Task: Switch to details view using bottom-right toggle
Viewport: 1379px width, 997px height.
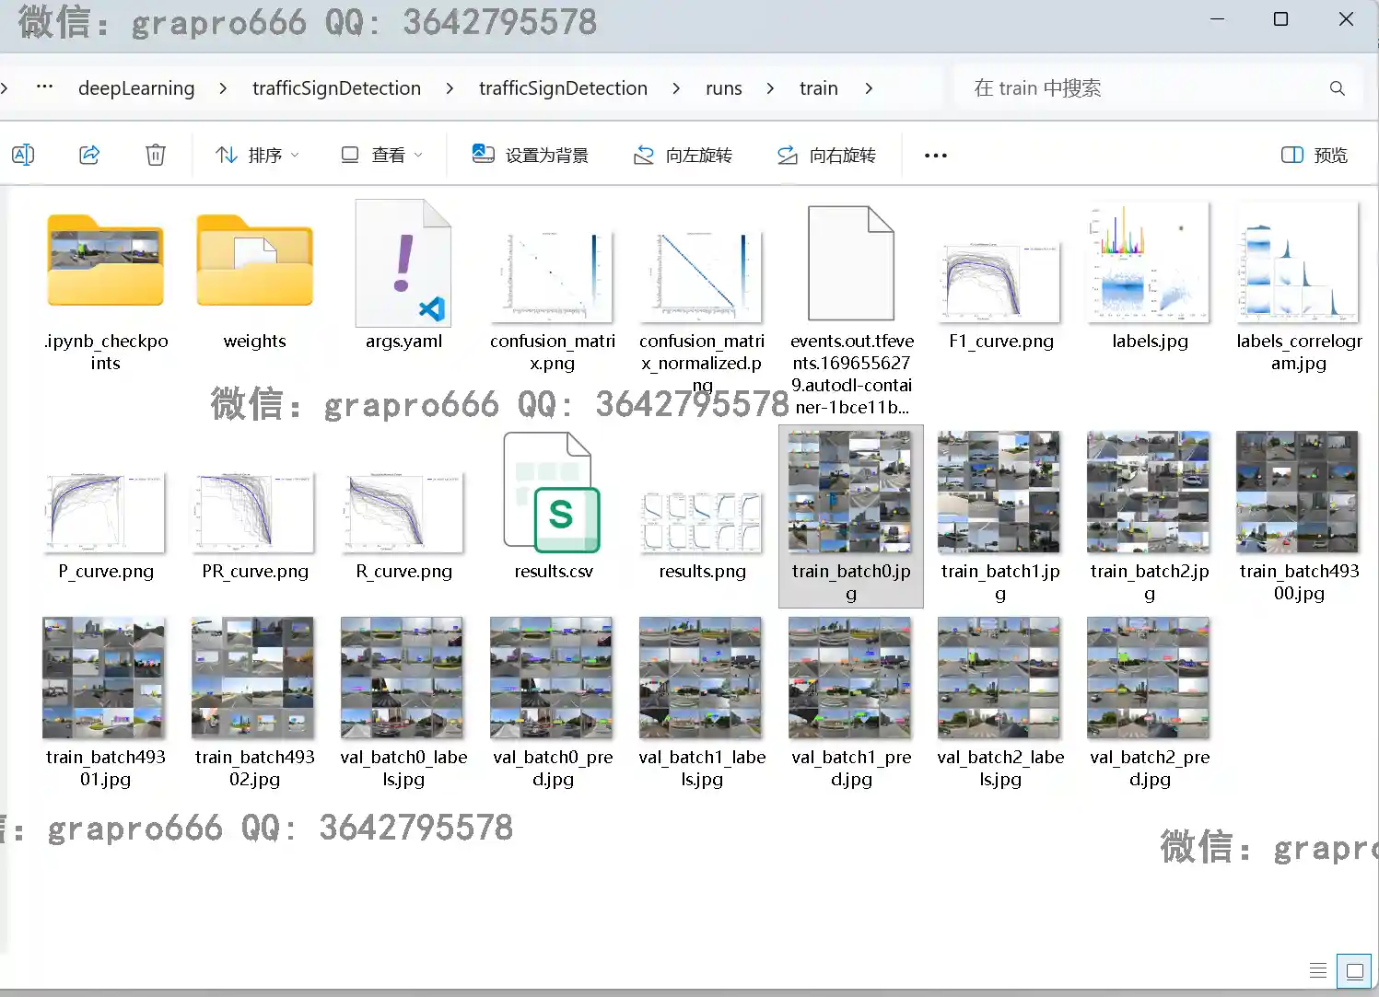Action: click(x=1318, y=970)
